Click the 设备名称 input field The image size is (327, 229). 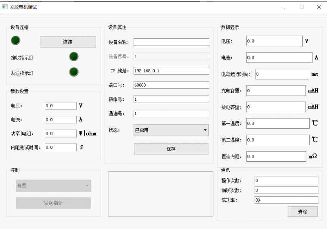(x=171, y=42)
